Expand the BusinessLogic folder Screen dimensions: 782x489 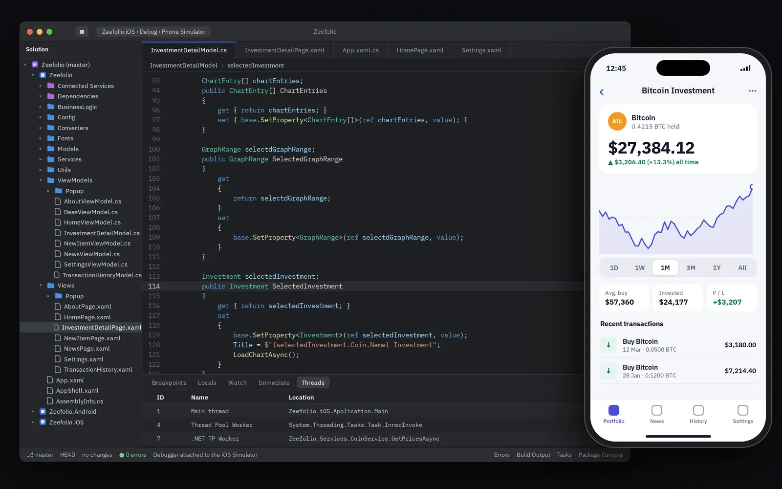point(41,107)
